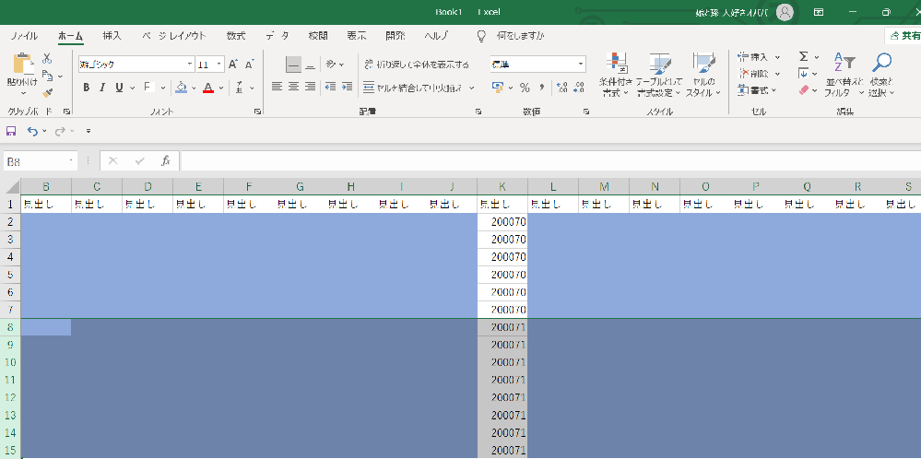The image size is (921, 459).
Task: Apply the red font color
Action: pos(208,88)
